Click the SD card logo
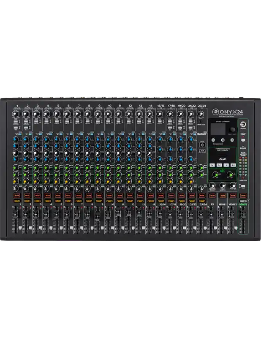The height and width of the screenshot is (338, 261). 222,159
